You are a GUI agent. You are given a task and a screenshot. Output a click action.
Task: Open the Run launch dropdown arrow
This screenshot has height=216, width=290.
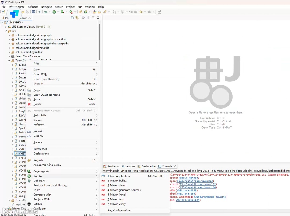tap(58, 12)
